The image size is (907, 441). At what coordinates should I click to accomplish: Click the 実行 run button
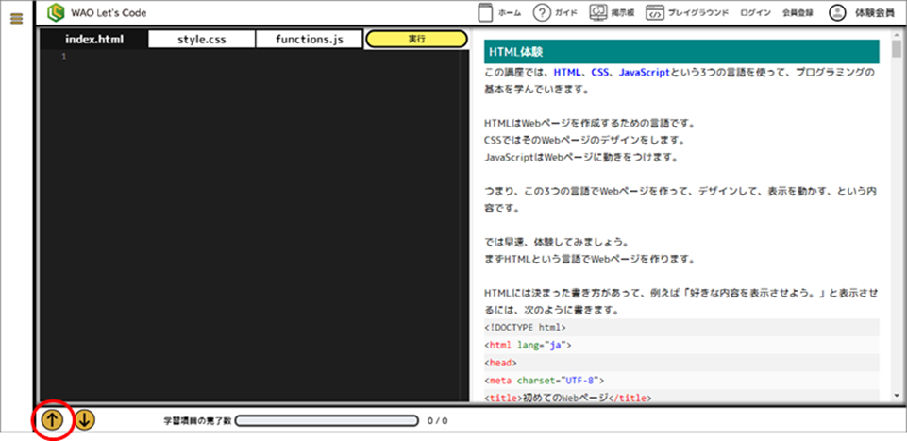click(x=416, y=39)
